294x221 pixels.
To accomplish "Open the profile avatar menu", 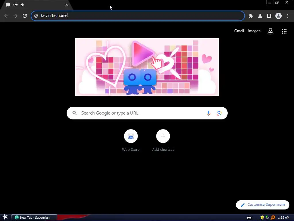I will [278, 16].
